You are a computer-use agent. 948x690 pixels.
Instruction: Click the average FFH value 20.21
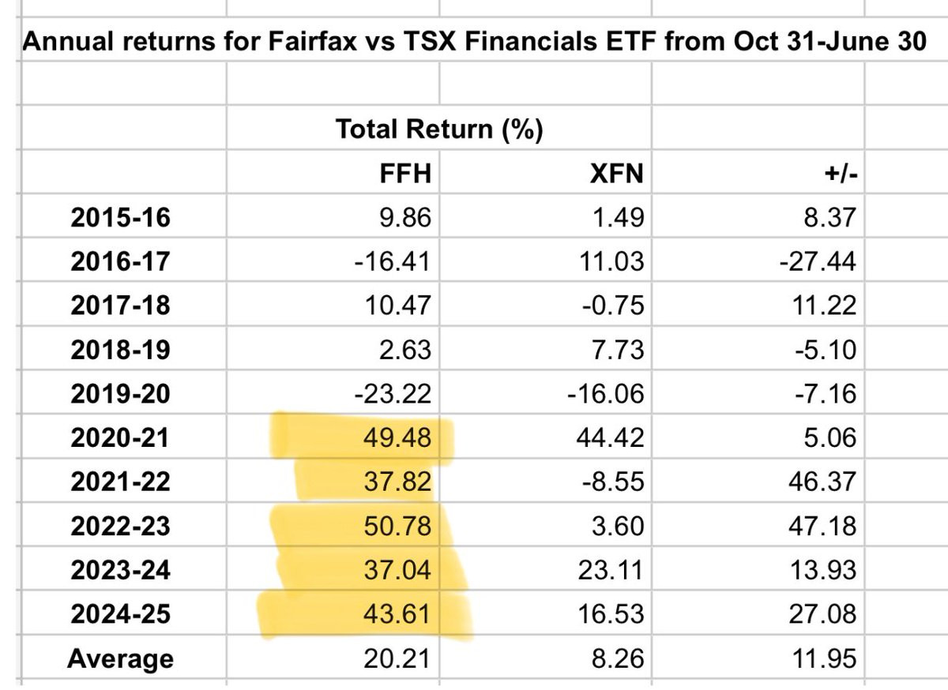click(x=405, y=658)
